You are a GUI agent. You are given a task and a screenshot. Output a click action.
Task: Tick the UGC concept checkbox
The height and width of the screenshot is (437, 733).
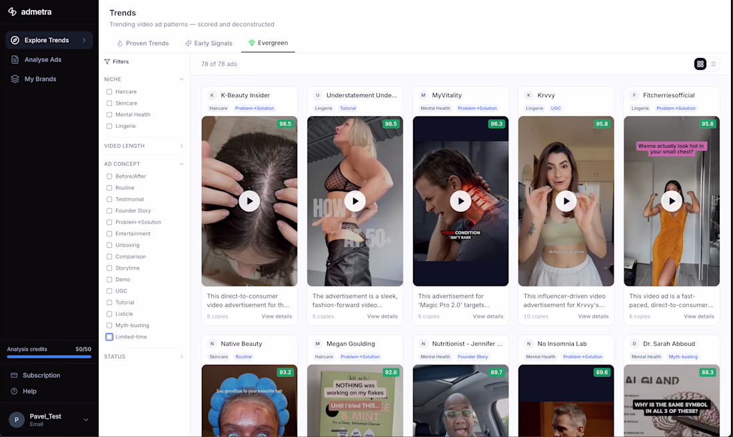(x=109, y=290)
